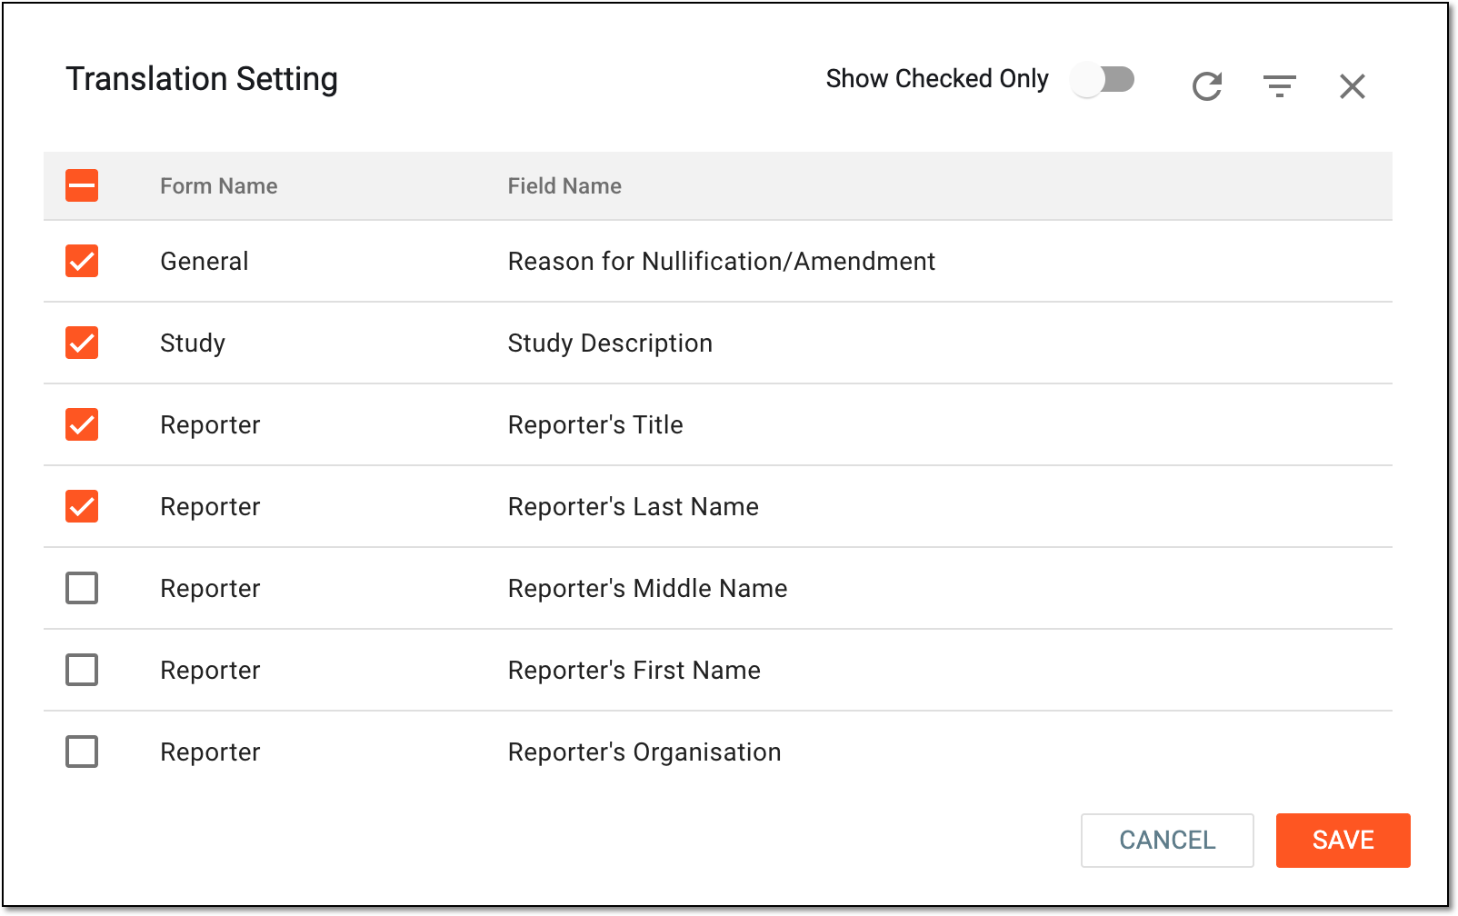Click the 'Study' form name cell
The height and width of the screenshot is (916, 1458).
point(193,343)
